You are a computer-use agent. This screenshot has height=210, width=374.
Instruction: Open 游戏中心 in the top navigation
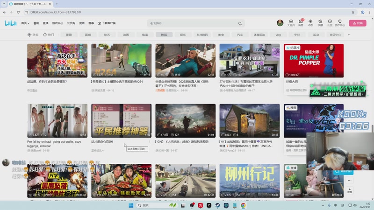[x=58, y=23]
